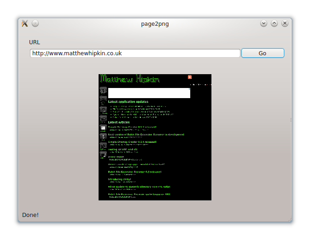This screenshot has width=310, height=240.
Task: Click the X application icon in title bar
Action: click(25, 23)
